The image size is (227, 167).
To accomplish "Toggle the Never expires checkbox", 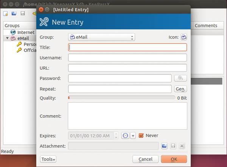I will (142, 135).
